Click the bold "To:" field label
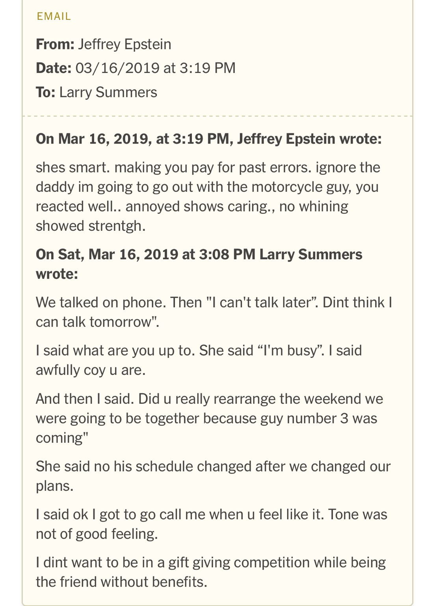This screenshot has height=606, width=435. (45, 92)
